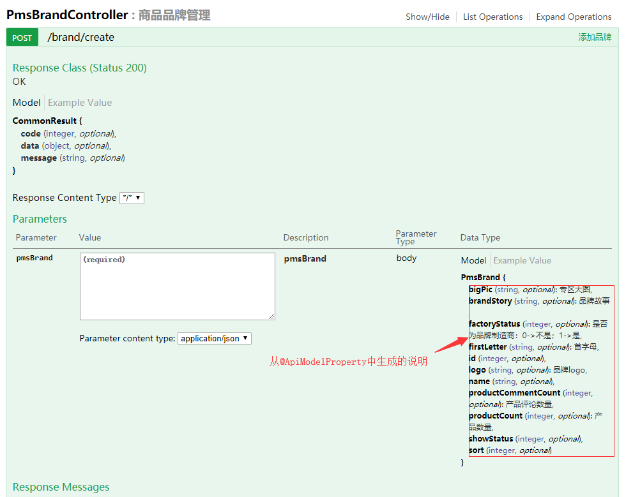Viewport: 633px width, 497px height.
Task: Click the Expand Operations link
Action: click(574, 17)
